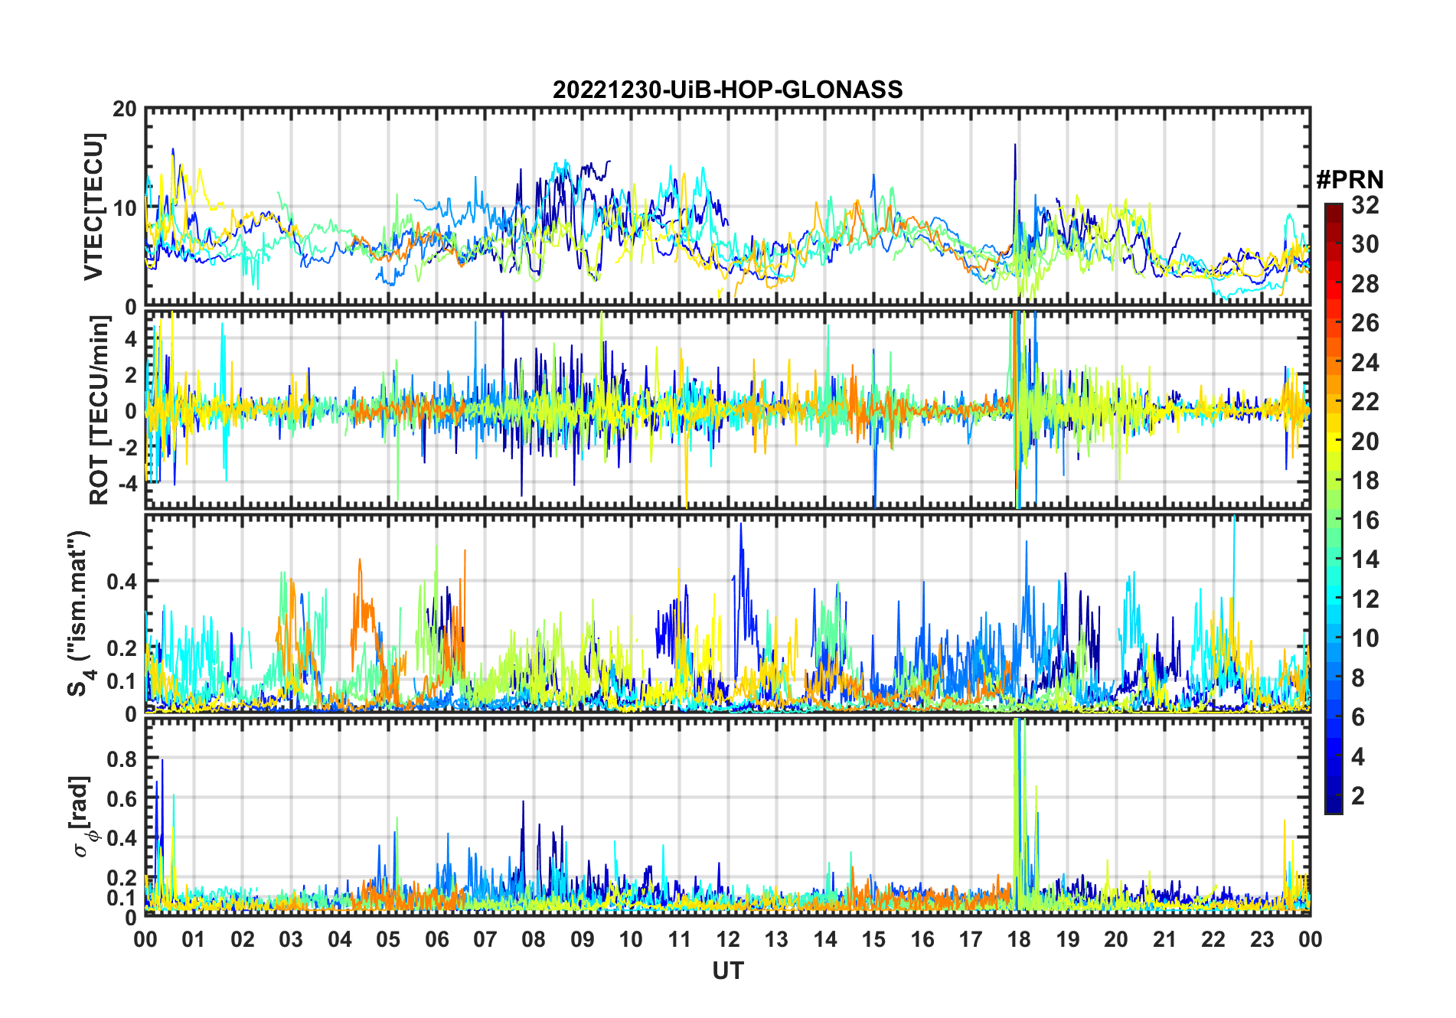The width and height of the screenshot is (1456, 1018).
Task: Click the S4 axis tick label 0.4
Action: pyautogui.click(x=122, y=582)
